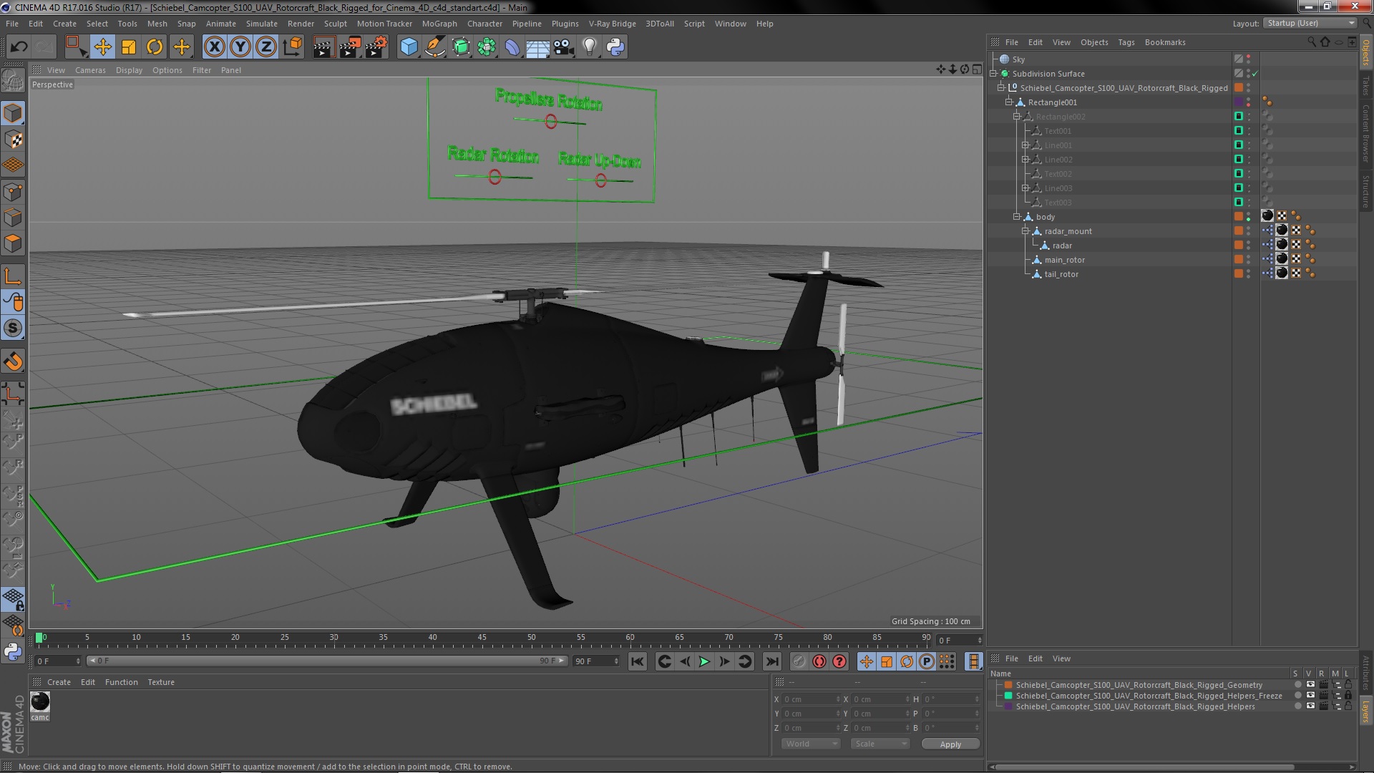This screenshot has height=773, width=1374.
Task: Toggle solo for Rigged_Helpers layer
Action: (x=1297, y=706)
